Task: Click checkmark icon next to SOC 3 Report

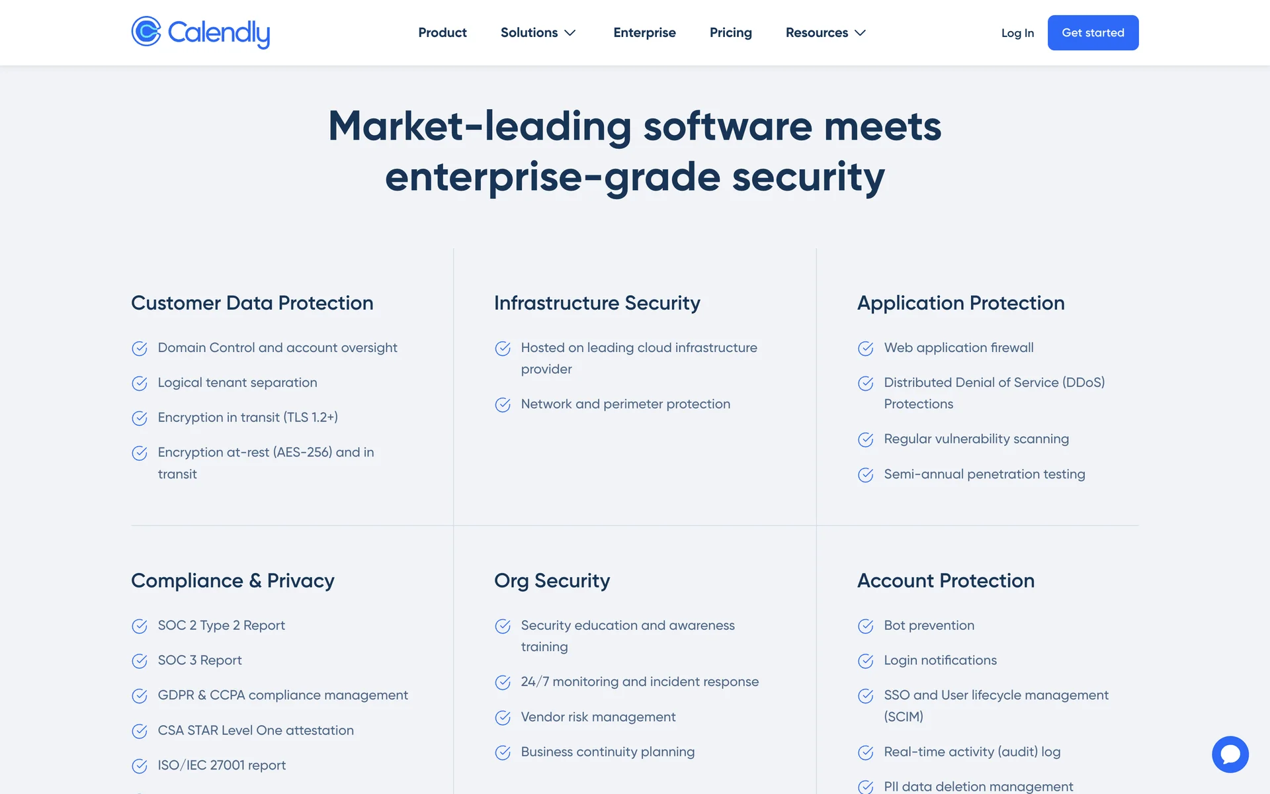Action: coord(140,661)
